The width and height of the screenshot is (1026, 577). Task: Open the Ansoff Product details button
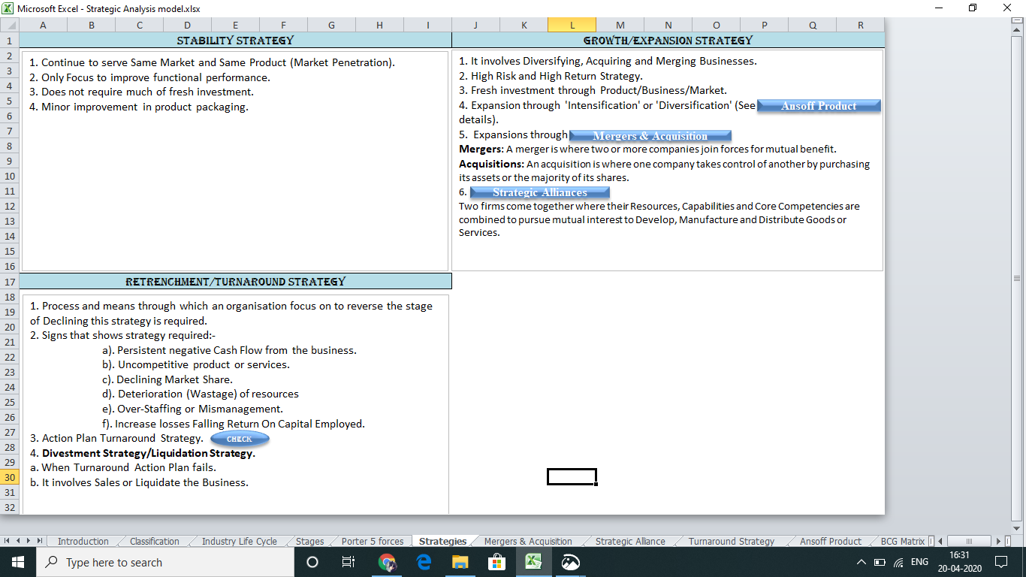[x=819, y=106]
